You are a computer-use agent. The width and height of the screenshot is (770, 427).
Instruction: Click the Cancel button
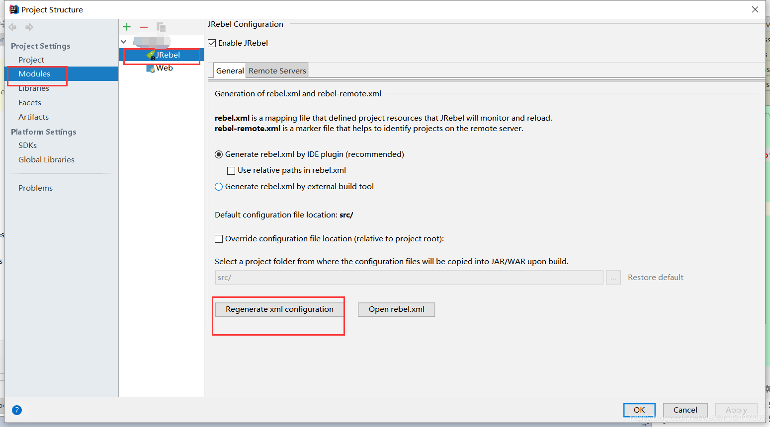(x=685, y=410)
